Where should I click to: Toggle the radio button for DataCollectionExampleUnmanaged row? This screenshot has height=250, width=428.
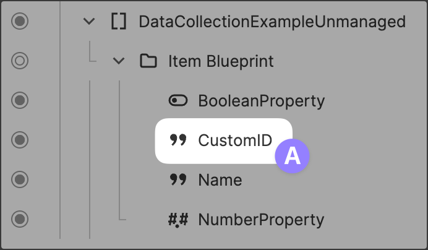click(x=20, y=22)
